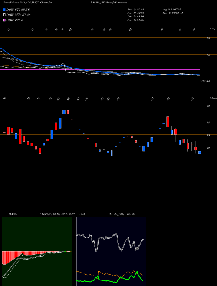The height and width of the screenshot is (286, 217).
Task: Click the chart title 'Price,Volume,EMA,ADX,MACD Charts for'
Action: 27,3
